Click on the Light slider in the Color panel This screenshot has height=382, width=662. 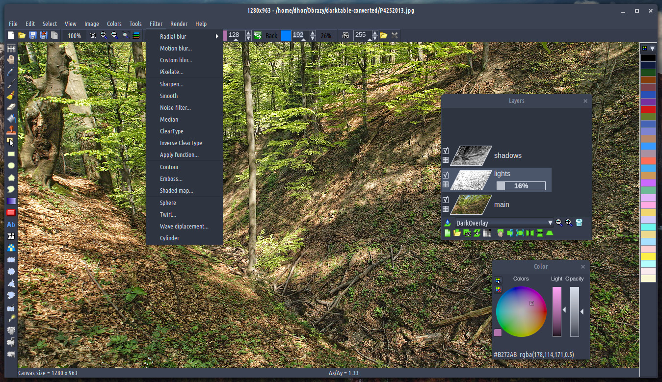tap(557, 312)
